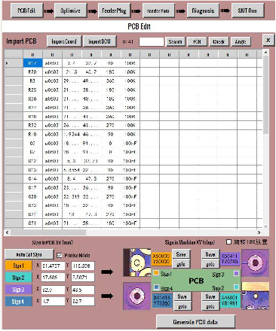Image resolution: width=276 pixels, height=331 pixels.
Task: Go to the Sign3 machine position
Action: pyautogui.click(x=210, y=264)
